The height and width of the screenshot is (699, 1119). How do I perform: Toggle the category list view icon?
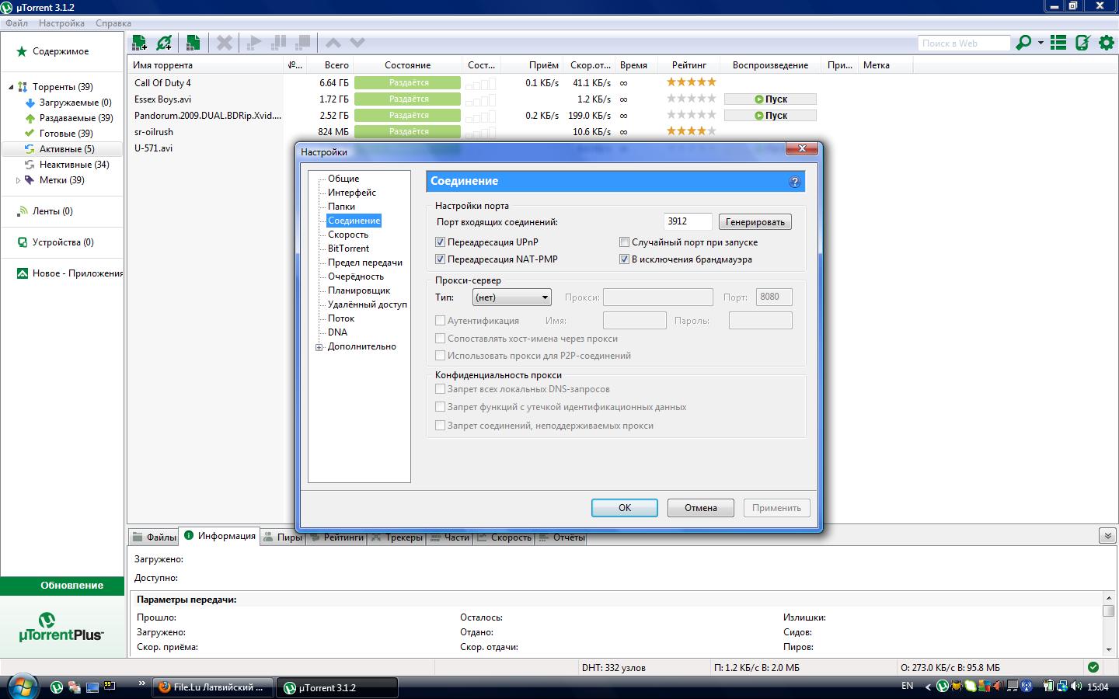(1058, 43)
